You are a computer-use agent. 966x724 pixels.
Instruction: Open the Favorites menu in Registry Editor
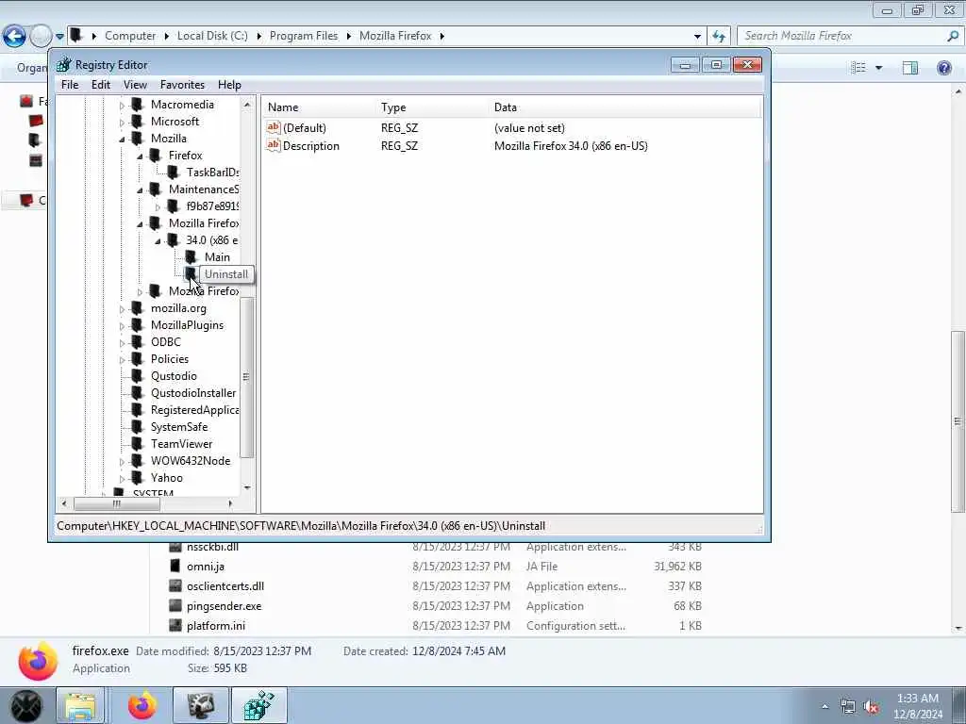(x=182, y=85)
